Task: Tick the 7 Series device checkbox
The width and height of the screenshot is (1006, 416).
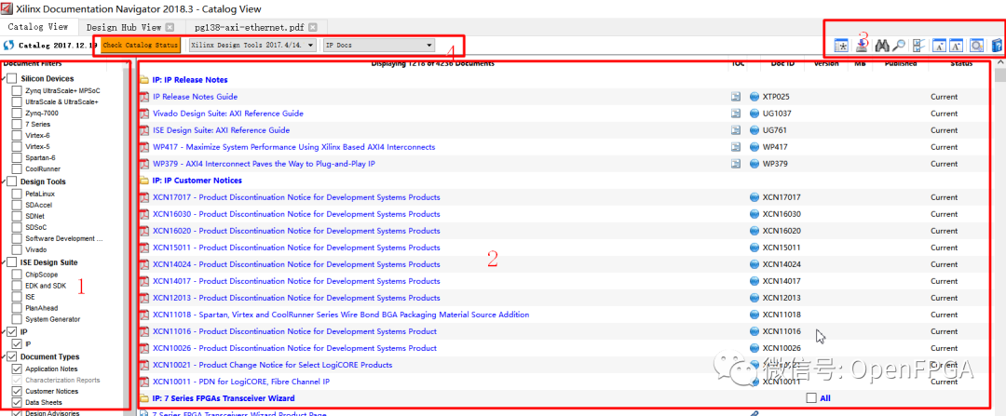Action: click(18, 124)
